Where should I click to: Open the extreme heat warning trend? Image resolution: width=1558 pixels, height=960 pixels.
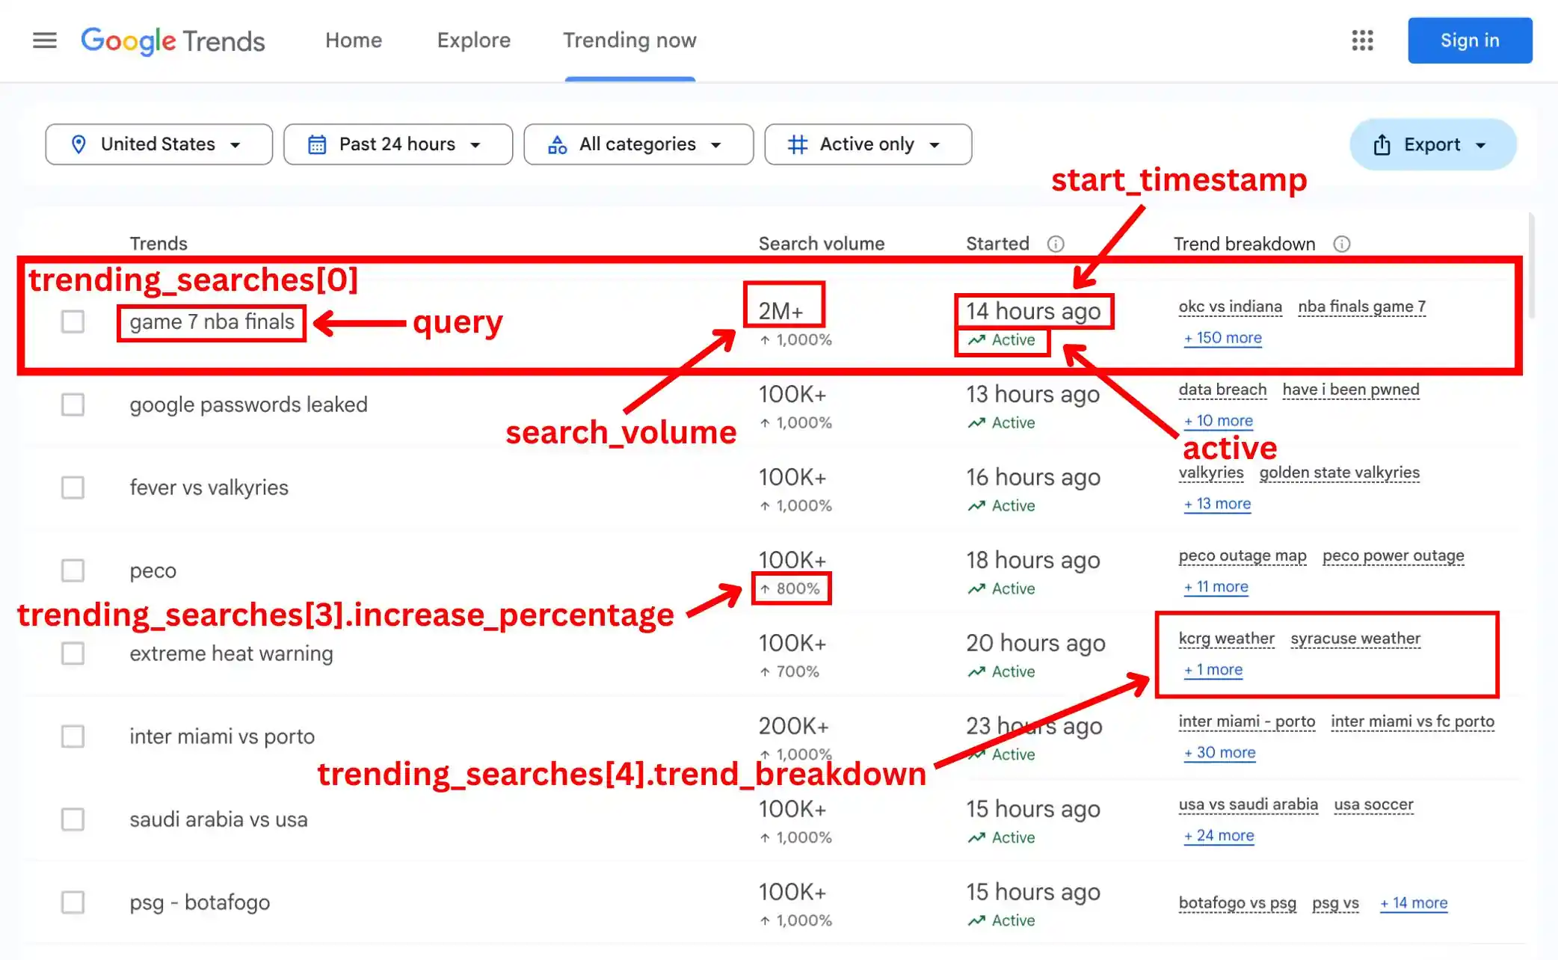(232, 654)
